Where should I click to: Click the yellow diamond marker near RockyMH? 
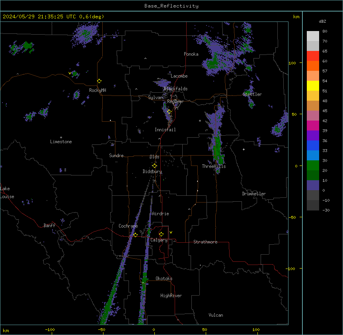point(99,81)
